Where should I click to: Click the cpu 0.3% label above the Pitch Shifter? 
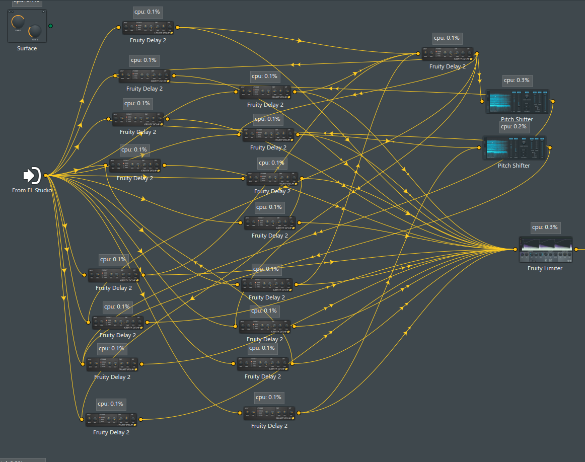(x=517, y=80)
